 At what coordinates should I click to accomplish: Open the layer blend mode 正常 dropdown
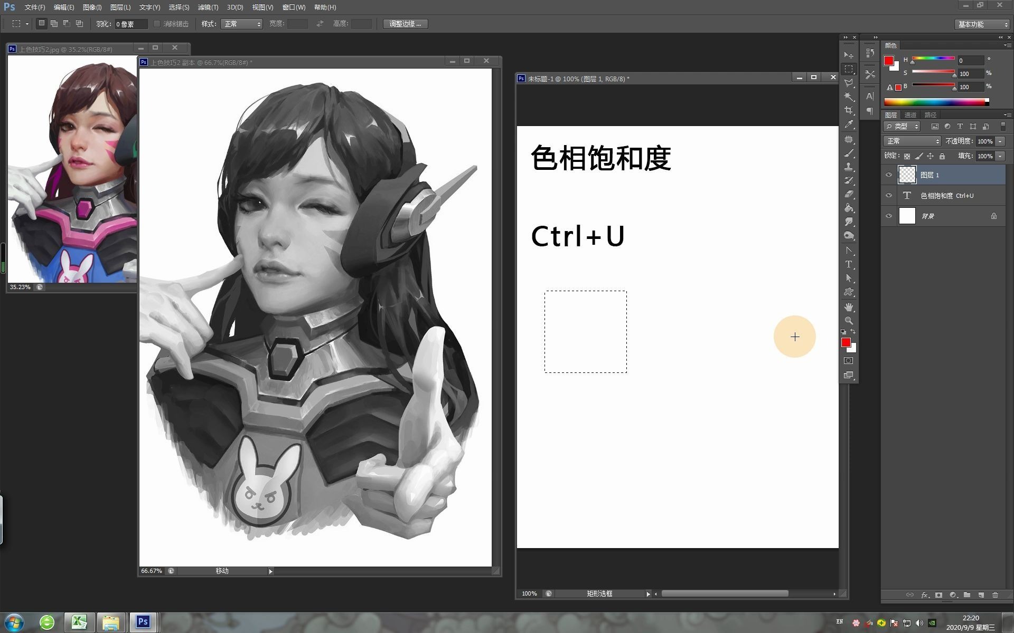(912, 141)
